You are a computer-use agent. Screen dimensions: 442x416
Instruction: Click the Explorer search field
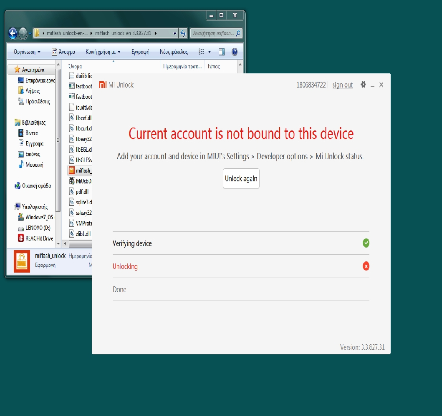point(216,33)
